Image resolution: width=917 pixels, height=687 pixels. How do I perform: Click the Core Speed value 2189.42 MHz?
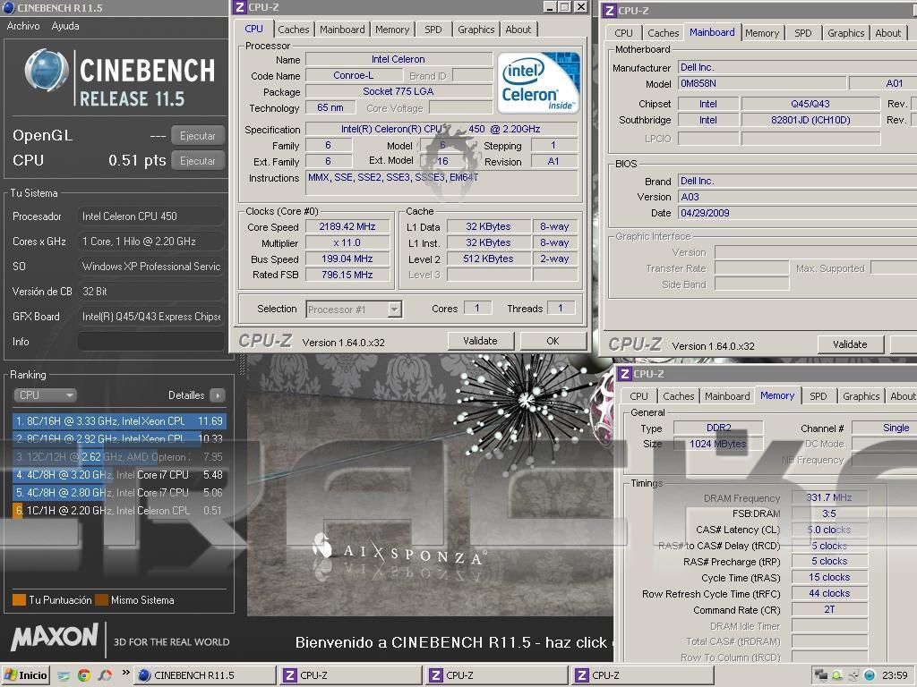[x=347, y=226]
